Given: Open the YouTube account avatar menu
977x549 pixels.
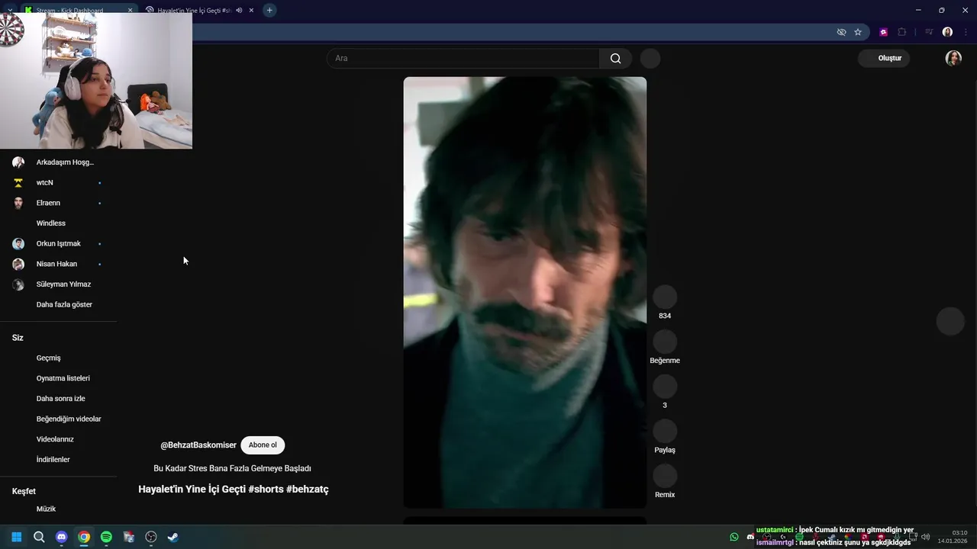Looking at the screenshot, I should click(x=953, y=59).
